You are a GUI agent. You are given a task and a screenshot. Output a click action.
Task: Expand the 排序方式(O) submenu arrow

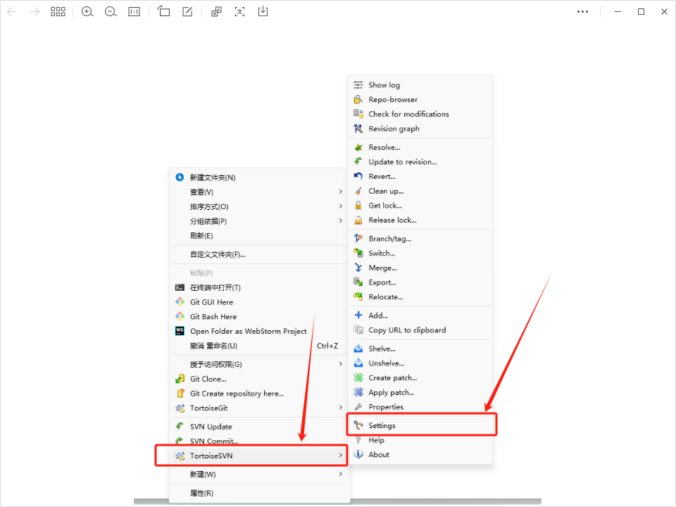coord(341,206)
